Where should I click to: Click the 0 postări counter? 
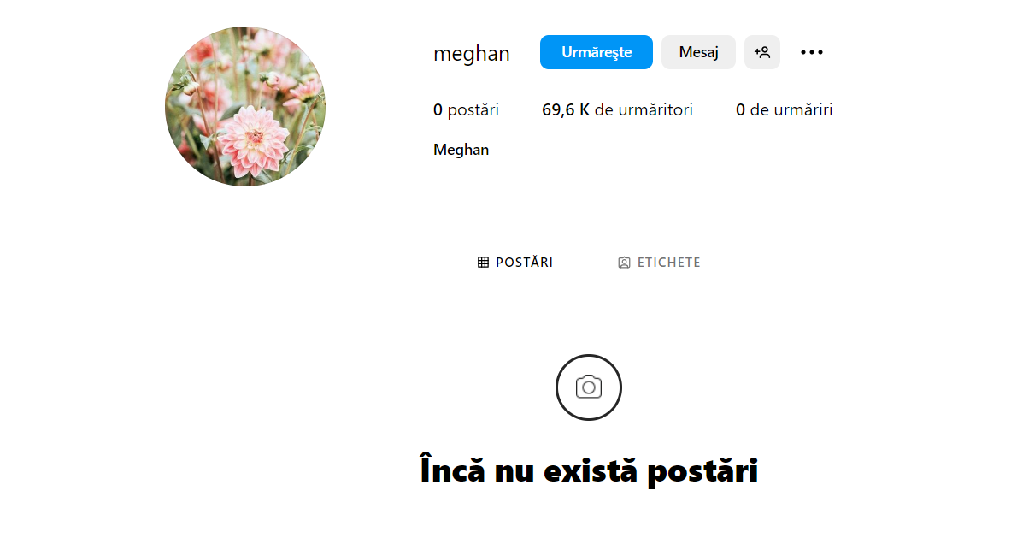tap(466, 110)
